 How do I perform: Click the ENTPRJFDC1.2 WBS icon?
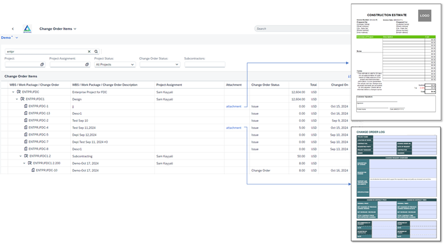click(x=26, y=156)
